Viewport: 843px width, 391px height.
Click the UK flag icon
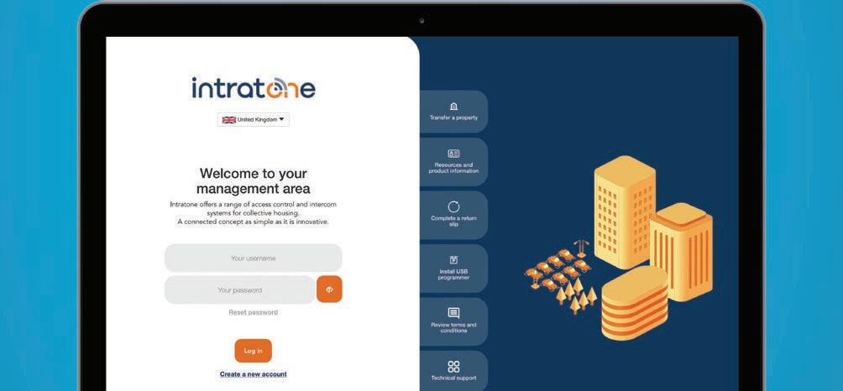pyautogui.click(x=229, y=120)
